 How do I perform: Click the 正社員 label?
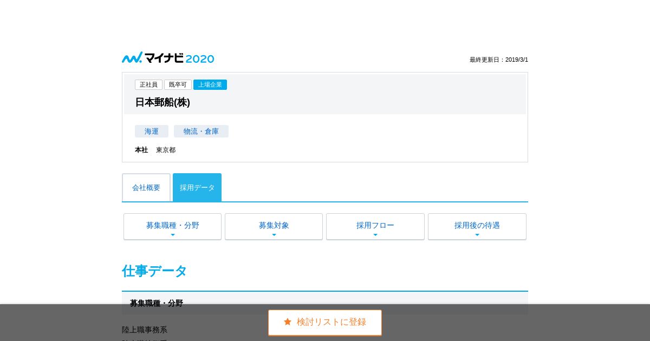[148, 85]
